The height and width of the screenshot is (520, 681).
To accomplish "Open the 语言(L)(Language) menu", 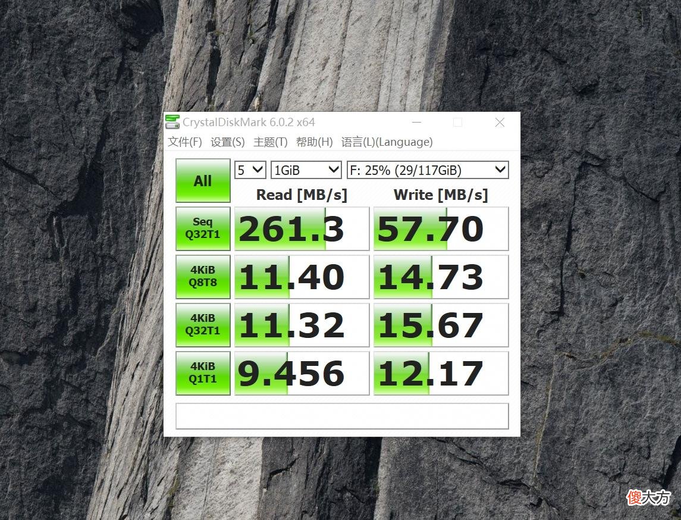I will [387, 142].
